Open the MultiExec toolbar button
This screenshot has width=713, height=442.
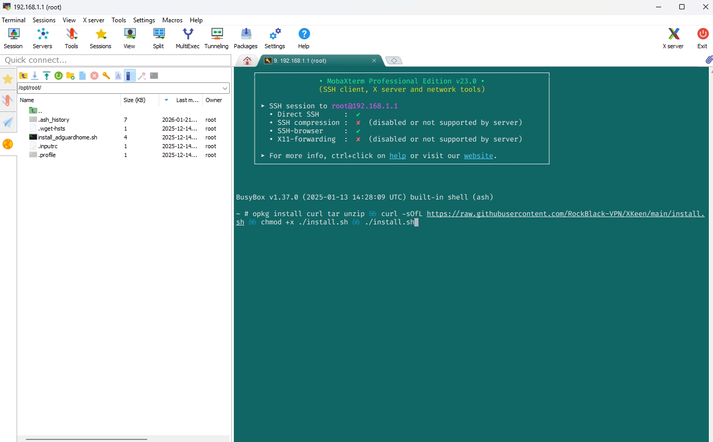(188, 38)
